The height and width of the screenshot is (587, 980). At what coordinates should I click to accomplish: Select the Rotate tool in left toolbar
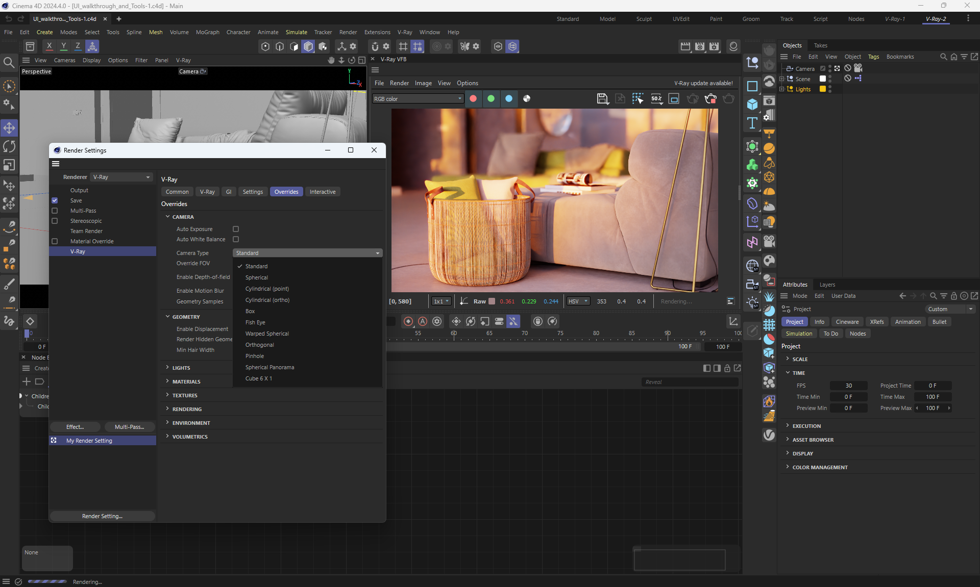(x=9, y=146)
